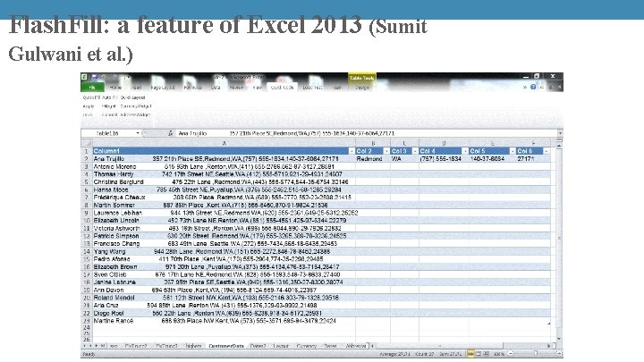
Task: Expand the Name Box dropdown arrow
Action: click(x=138, y=133)
